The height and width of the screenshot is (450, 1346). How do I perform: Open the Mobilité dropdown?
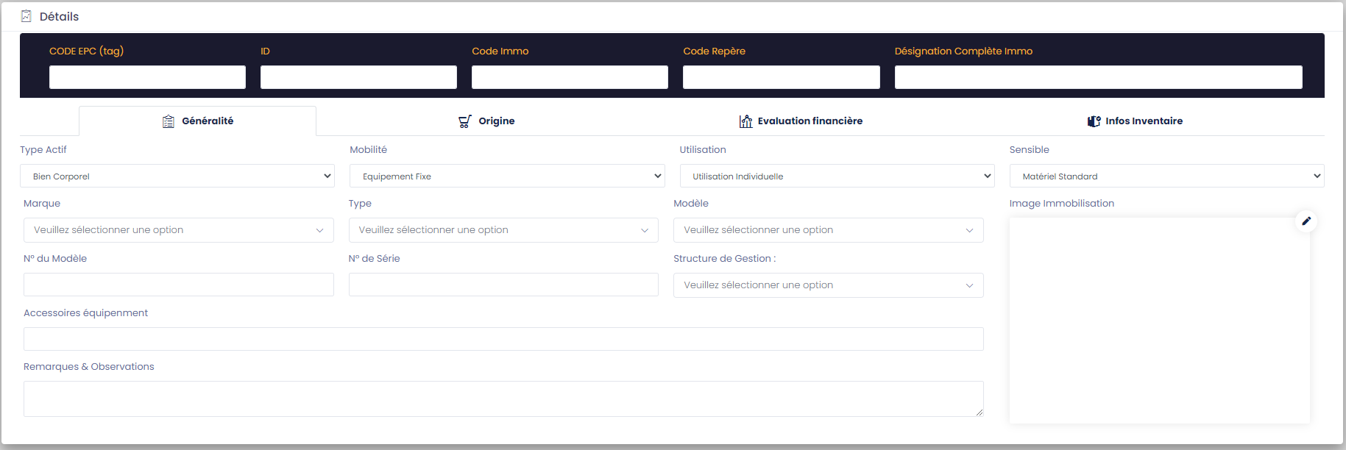(507, 176)
